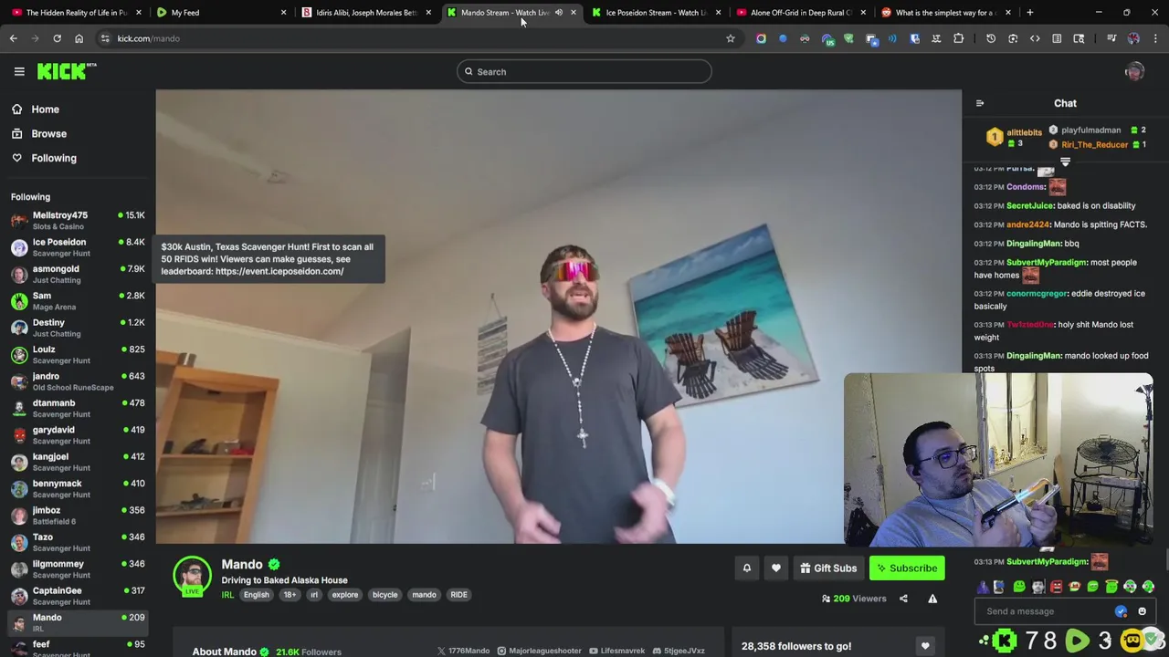Open the user profile avatar menu
This screenshot has height=657, width=1169.
pyautogui.click(x=1135, y=71)
